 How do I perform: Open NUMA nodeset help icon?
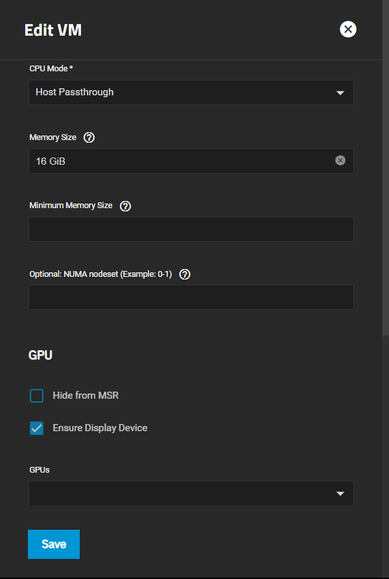(x=185, y=274)
